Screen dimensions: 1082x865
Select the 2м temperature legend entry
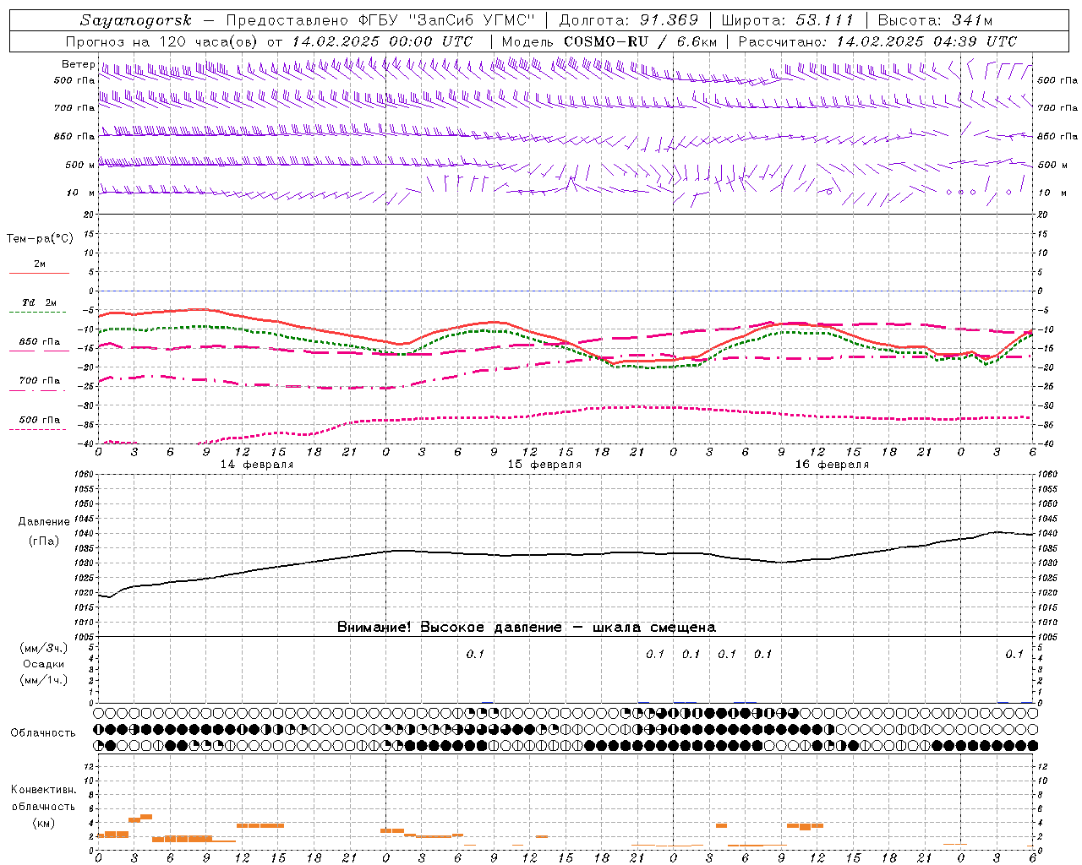[x=40, y=264]
